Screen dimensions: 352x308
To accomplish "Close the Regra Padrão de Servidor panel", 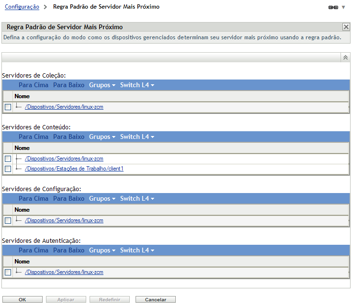I will [346, 27].
